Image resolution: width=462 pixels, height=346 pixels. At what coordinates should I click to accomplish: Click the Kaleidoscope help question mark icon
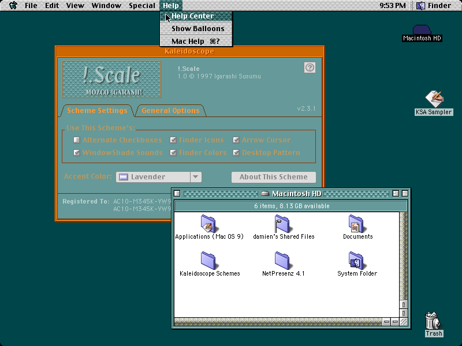coord(310,67)
